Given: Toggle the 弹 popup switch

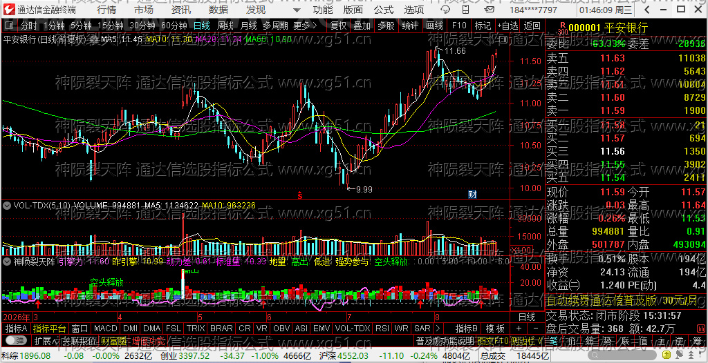Looking at the screenshot, I should point(15,340).
